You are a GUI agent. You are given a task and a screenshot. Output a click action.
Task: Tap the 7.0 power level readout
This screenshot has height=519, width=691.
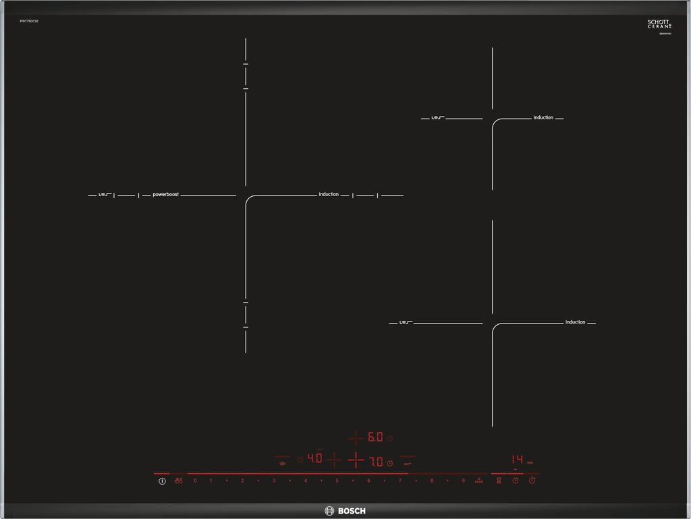pos(376,462)
